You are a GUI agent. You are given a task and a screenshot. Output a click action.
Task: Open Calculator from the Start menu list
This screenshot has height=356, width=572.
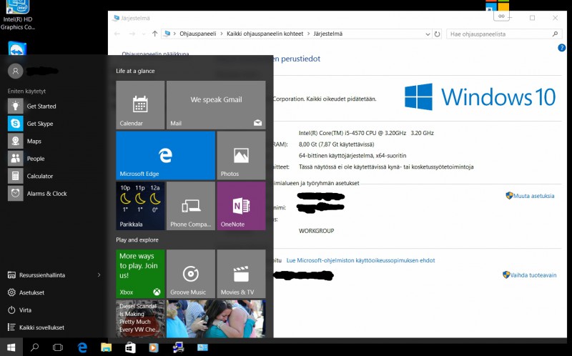coord(39,176)
